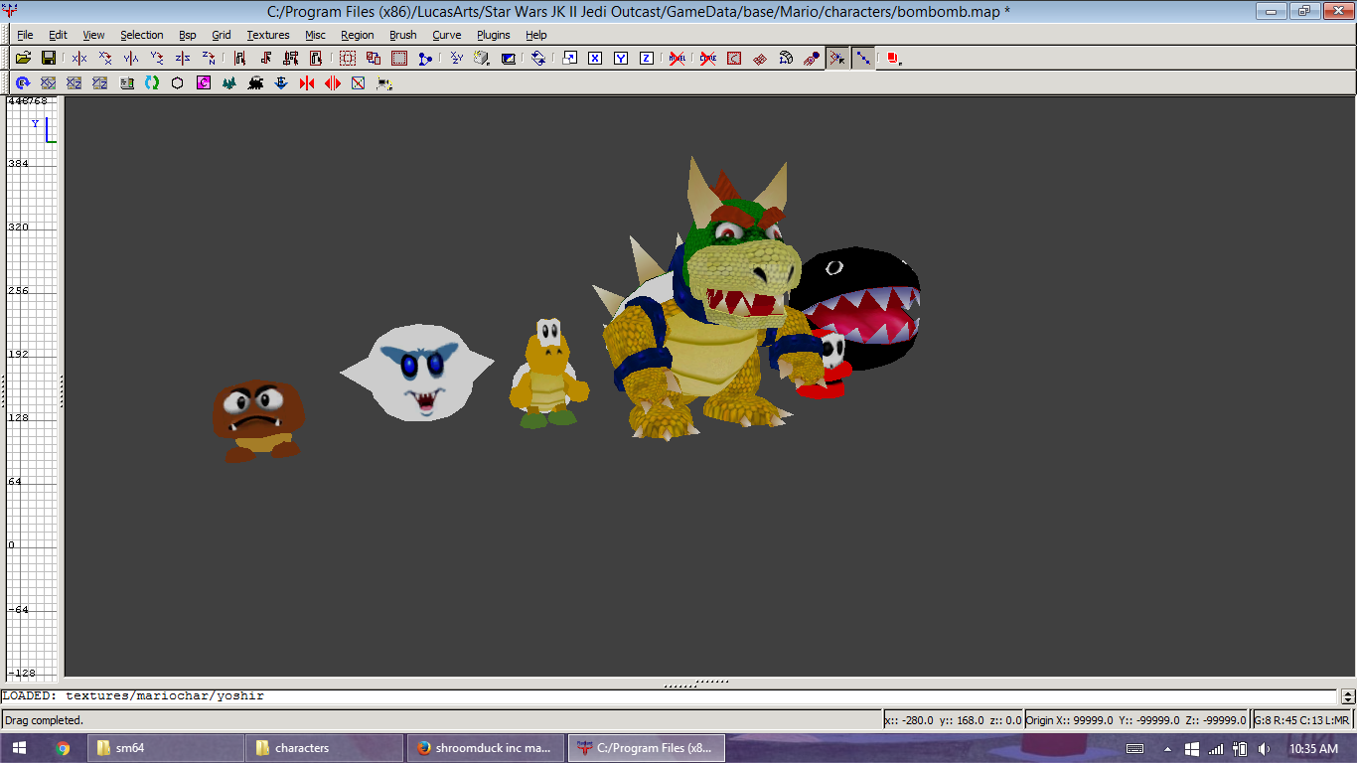The height and width of the screenshot is (763, 1357).
Task: Open the Bsp menu
Action: click(x=188, y=35)
